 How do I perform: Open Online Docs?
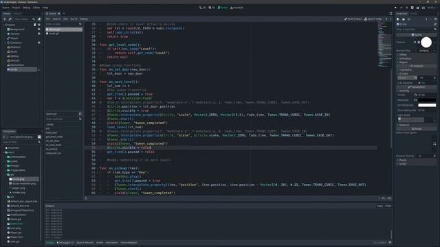353,19
